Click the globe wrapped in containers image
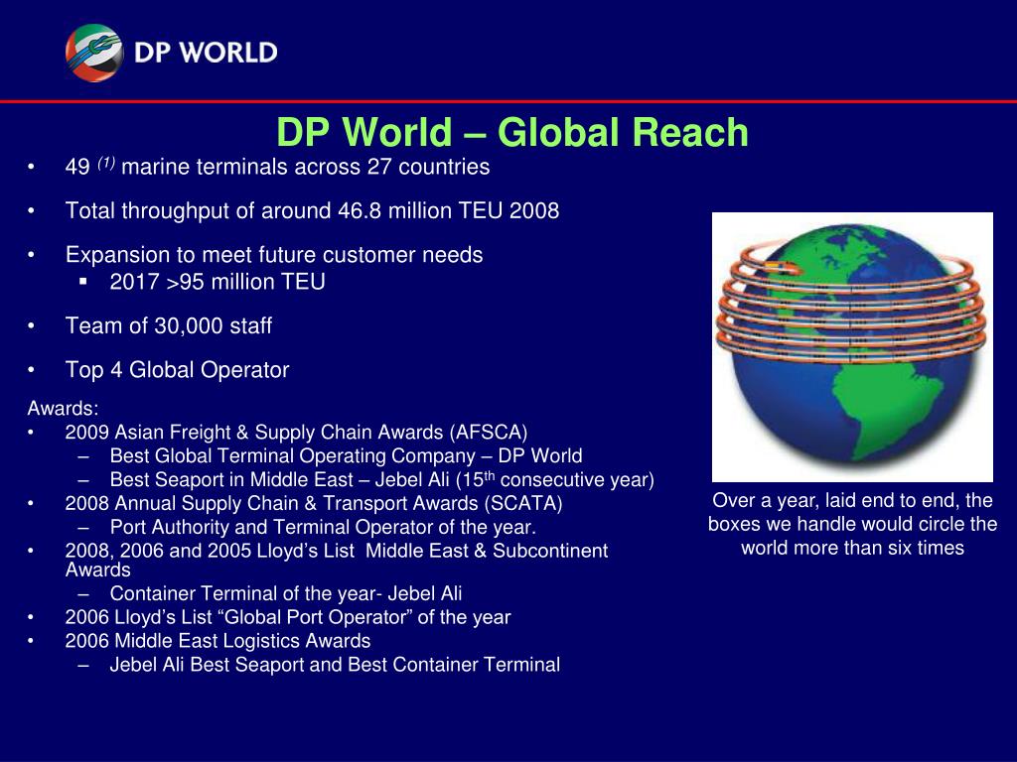 (852, 346)
